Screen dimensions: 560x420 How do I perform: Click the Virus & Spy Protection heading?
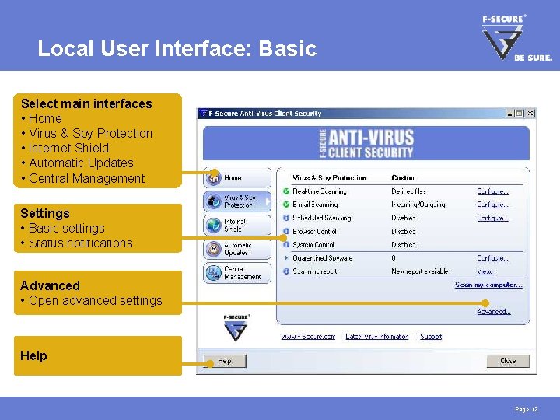329,178
